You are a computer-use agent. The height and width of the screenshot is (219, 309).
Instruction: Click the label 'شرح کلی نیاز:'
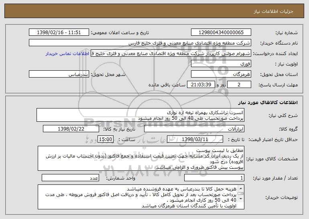[283, 115]
